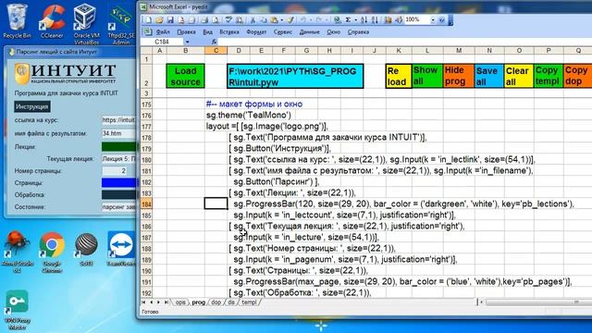Screen dimensions: 592x333
Task: Click the green Show all button
Action: point(427,76)
